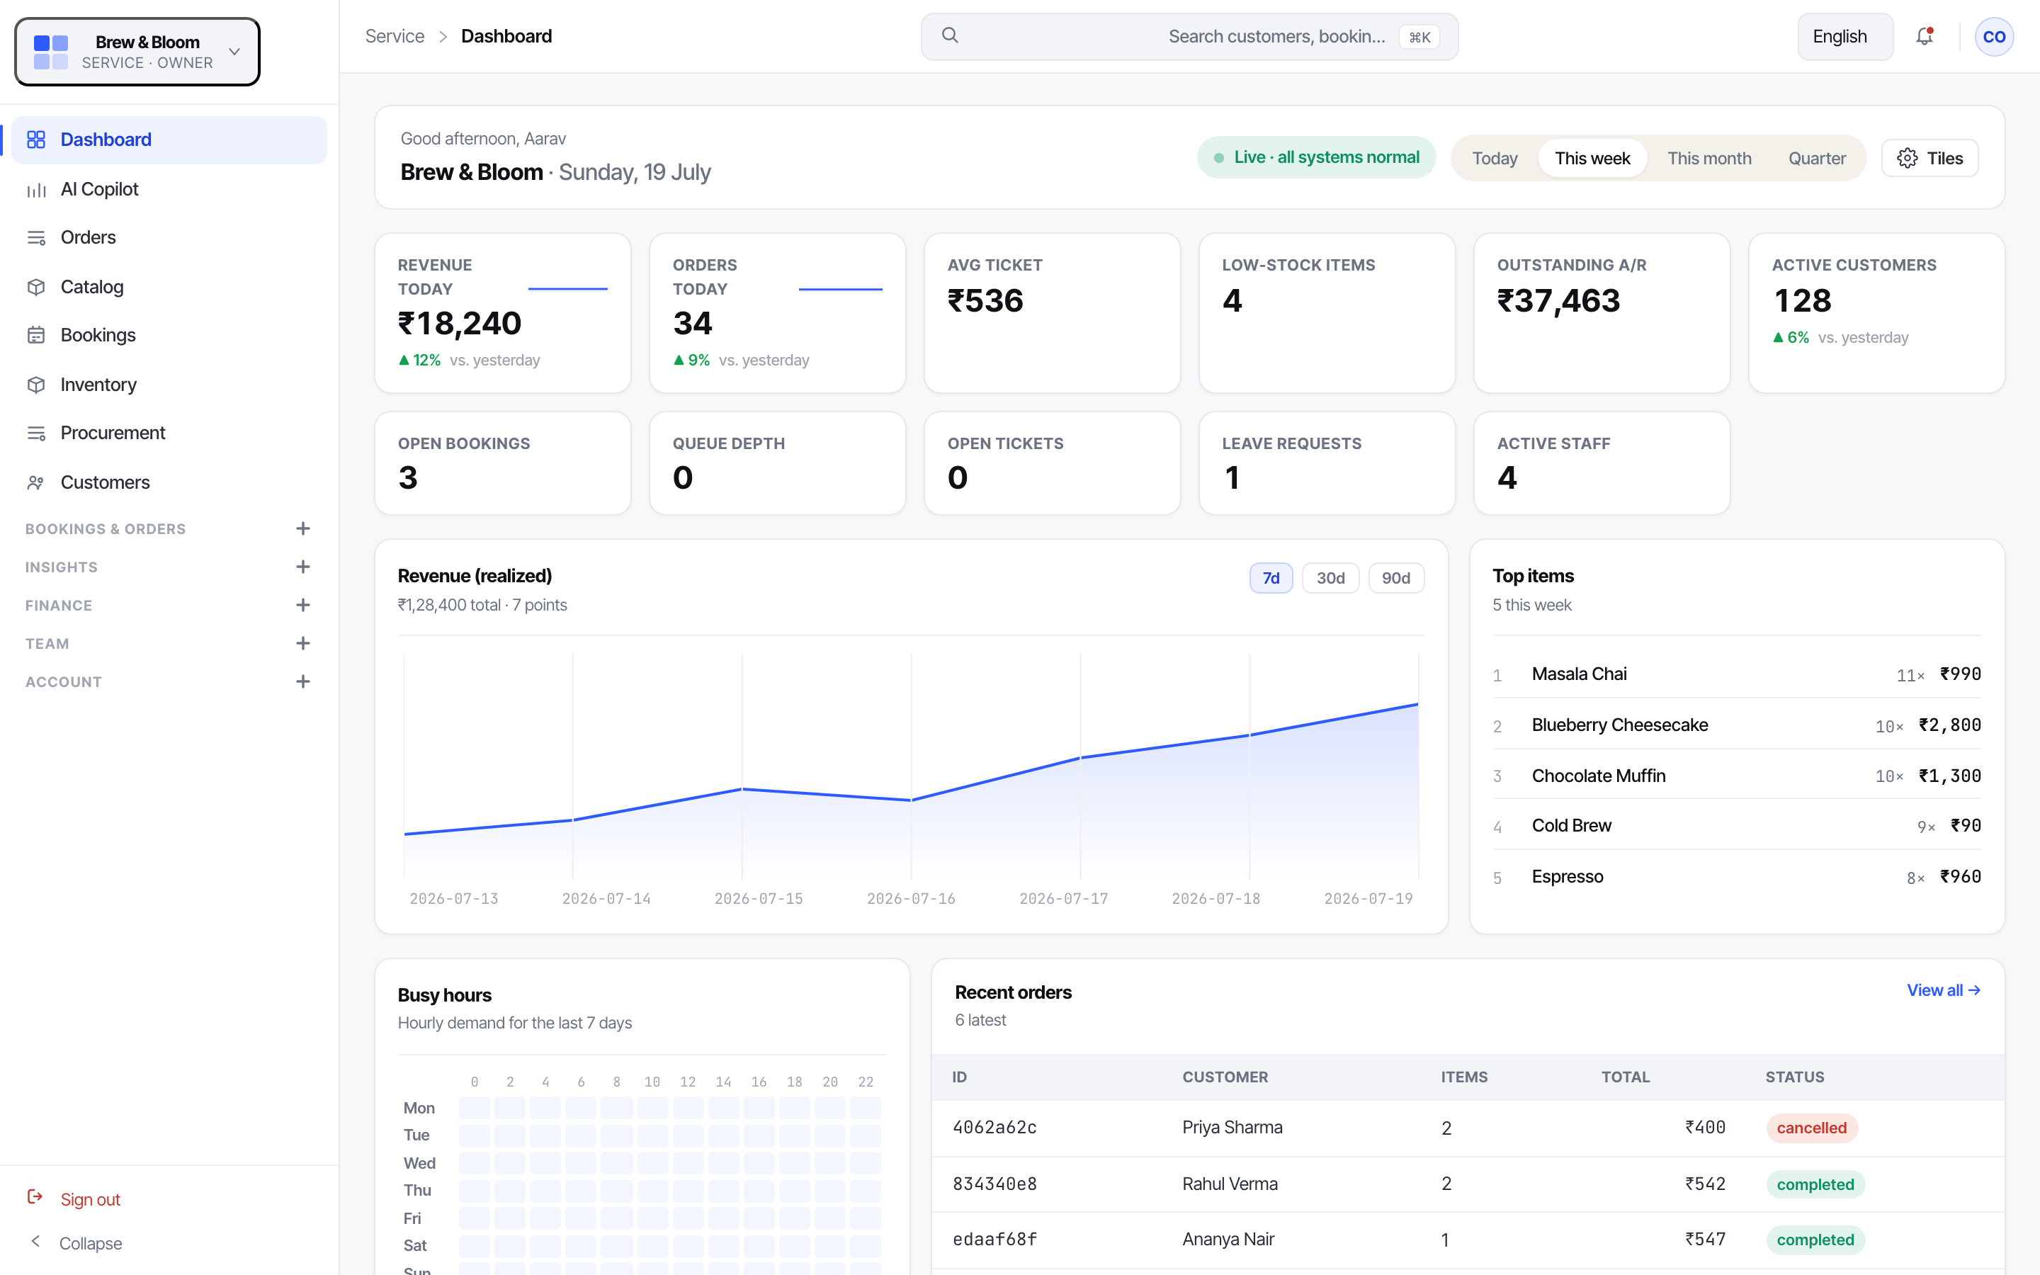This screenshot has width=2040, height=1275.
Task: Click the ⌘K shortcut badge
Action: tap(1419, 37)
